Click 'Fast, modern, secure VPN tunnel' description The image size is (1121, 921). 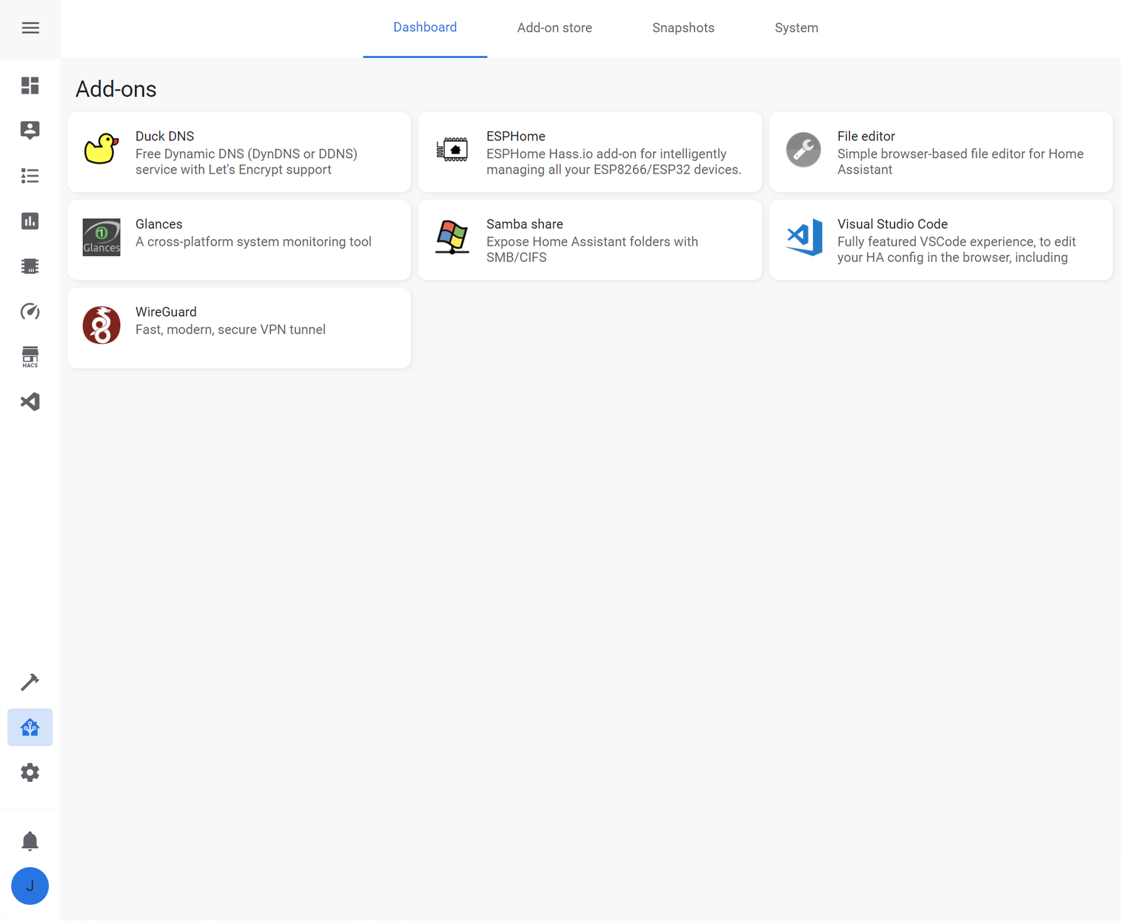coord(230,329)
